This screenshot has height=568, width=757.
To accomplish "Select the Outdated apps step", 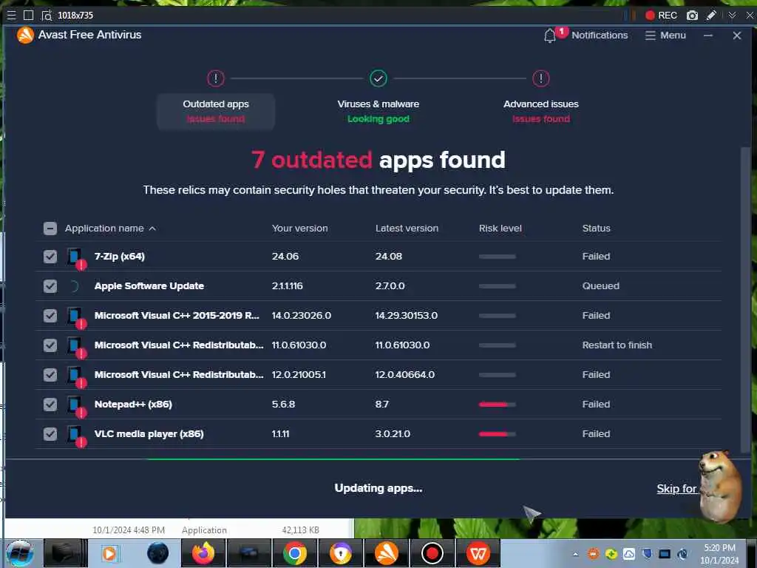I will click(x=216, y=112).
